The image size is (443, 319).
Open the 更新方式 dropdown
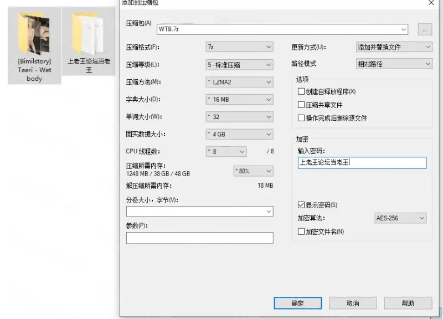[393, 48]
